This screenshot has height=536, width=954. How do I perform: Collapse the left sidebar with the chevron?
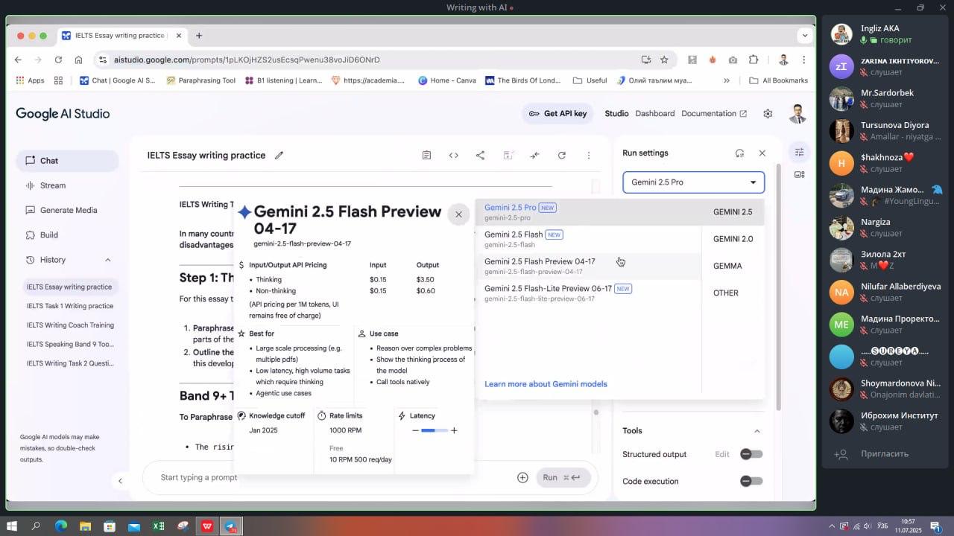coord(120,481)
